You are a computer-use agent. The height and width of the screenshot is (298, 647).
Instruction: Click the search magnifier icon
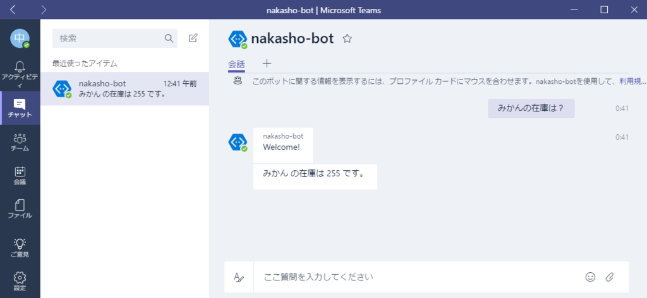coord(169,38)
